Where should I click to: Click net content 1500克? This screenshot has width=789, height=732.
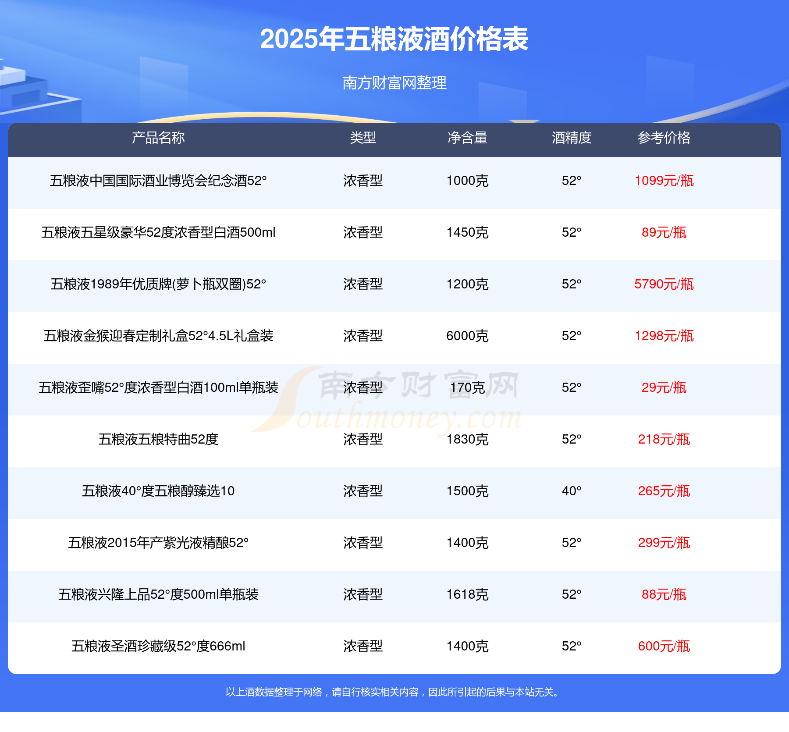pos(467,491)
